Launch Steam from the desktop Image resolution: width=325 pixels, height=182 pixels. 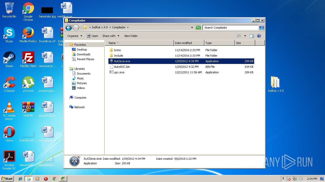[x=9, y=60]
